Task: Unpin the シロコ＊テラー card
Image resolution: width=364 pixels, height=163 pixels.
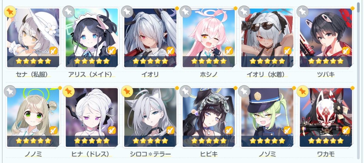Action: click(x=127, y=91)
